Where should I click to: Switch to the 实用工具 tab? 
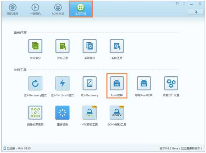tap(81, 9)
